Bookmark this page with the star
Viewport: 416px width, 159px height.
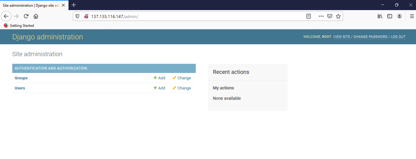click(x=338, y=16)
